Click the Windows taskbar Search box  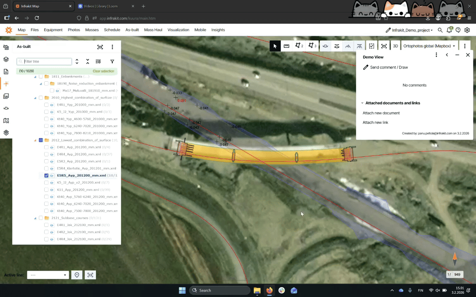coord(220,290)
